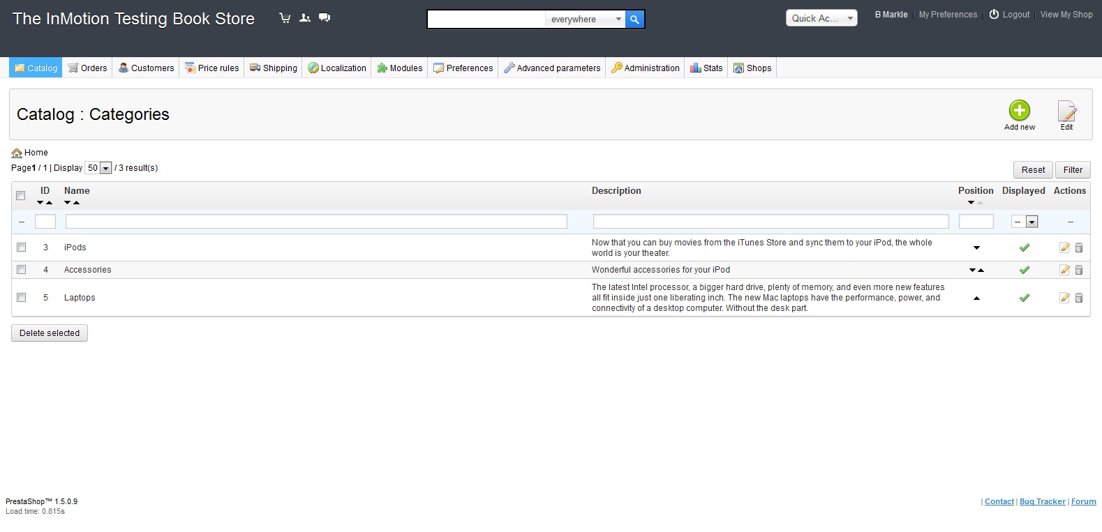The width and height of the screenshot is (1102, 532).
Task: Click the messages speech bubble icon
Action: [325, 18]
